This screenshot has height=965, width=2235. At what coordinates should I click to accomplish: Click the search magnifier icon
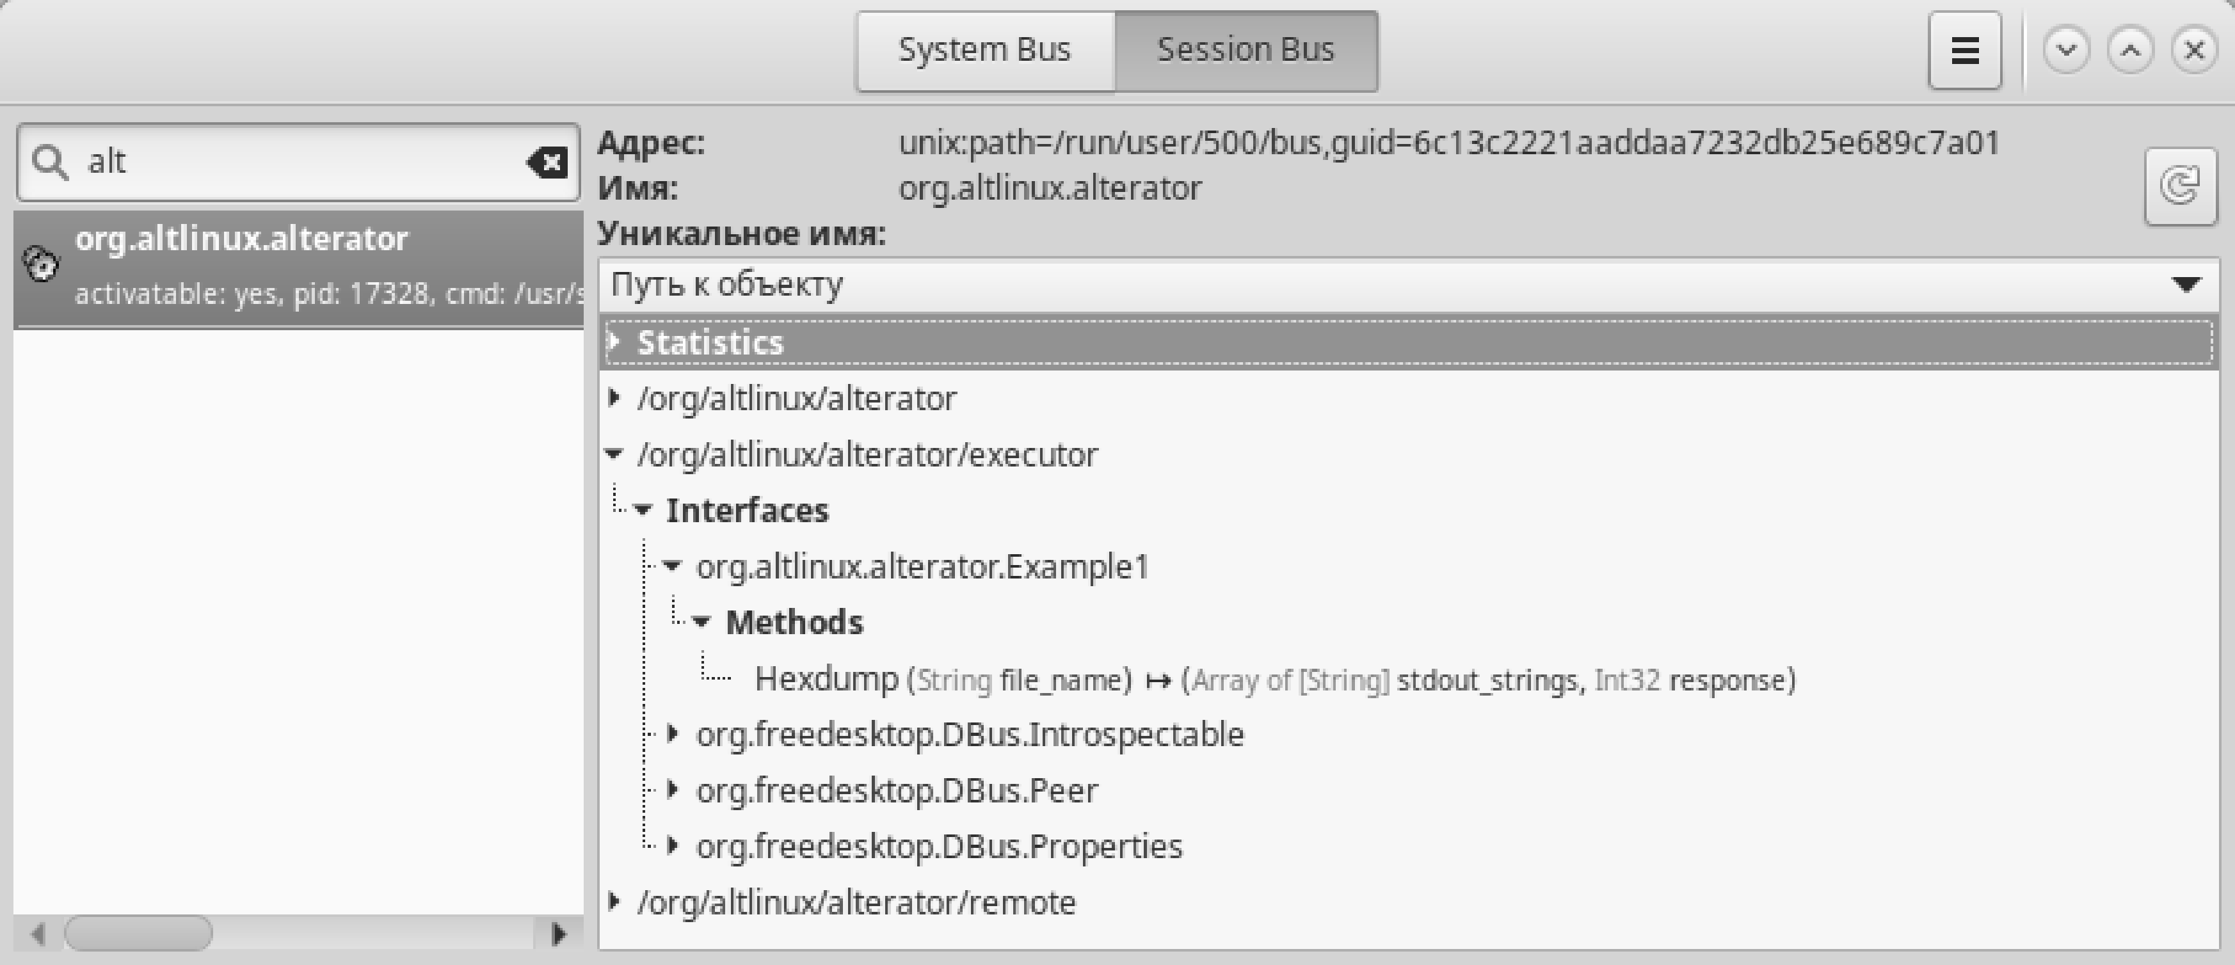[x=49, y=163]
